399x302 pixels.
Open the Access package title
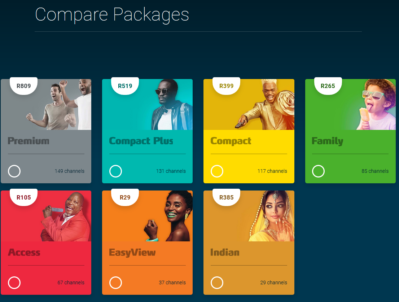click(x=24, y=252)
